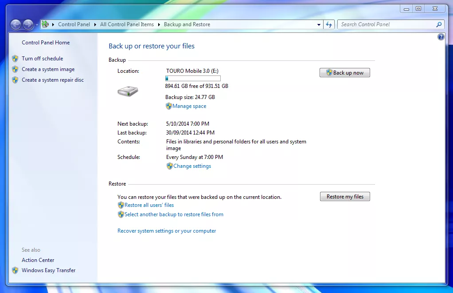The width and height of the screenshot is (453, 293).
Task: Click the refresh icon beside the address bar
Action: click(x=329, y=24)
